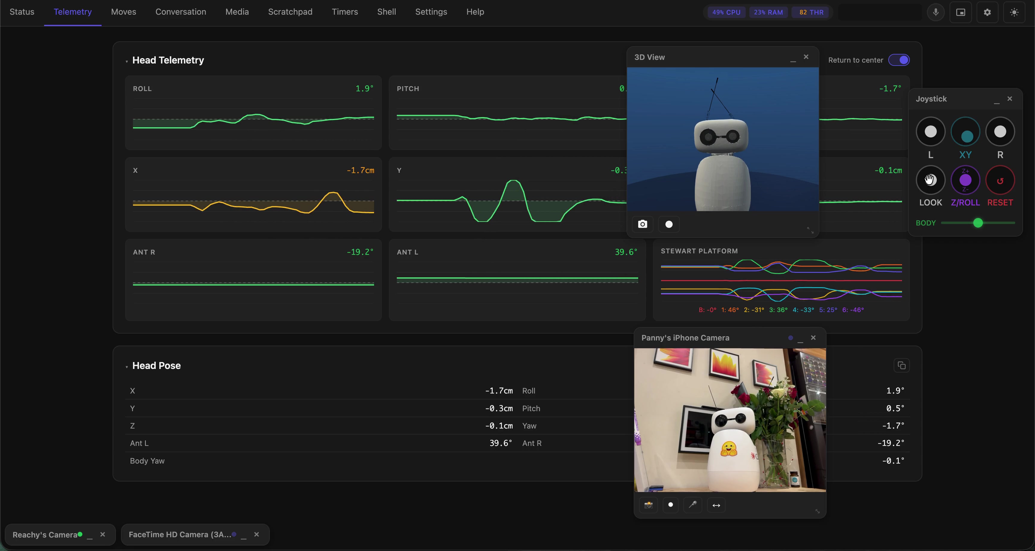Adjust the BODY yaw slider

coord(978,223)
